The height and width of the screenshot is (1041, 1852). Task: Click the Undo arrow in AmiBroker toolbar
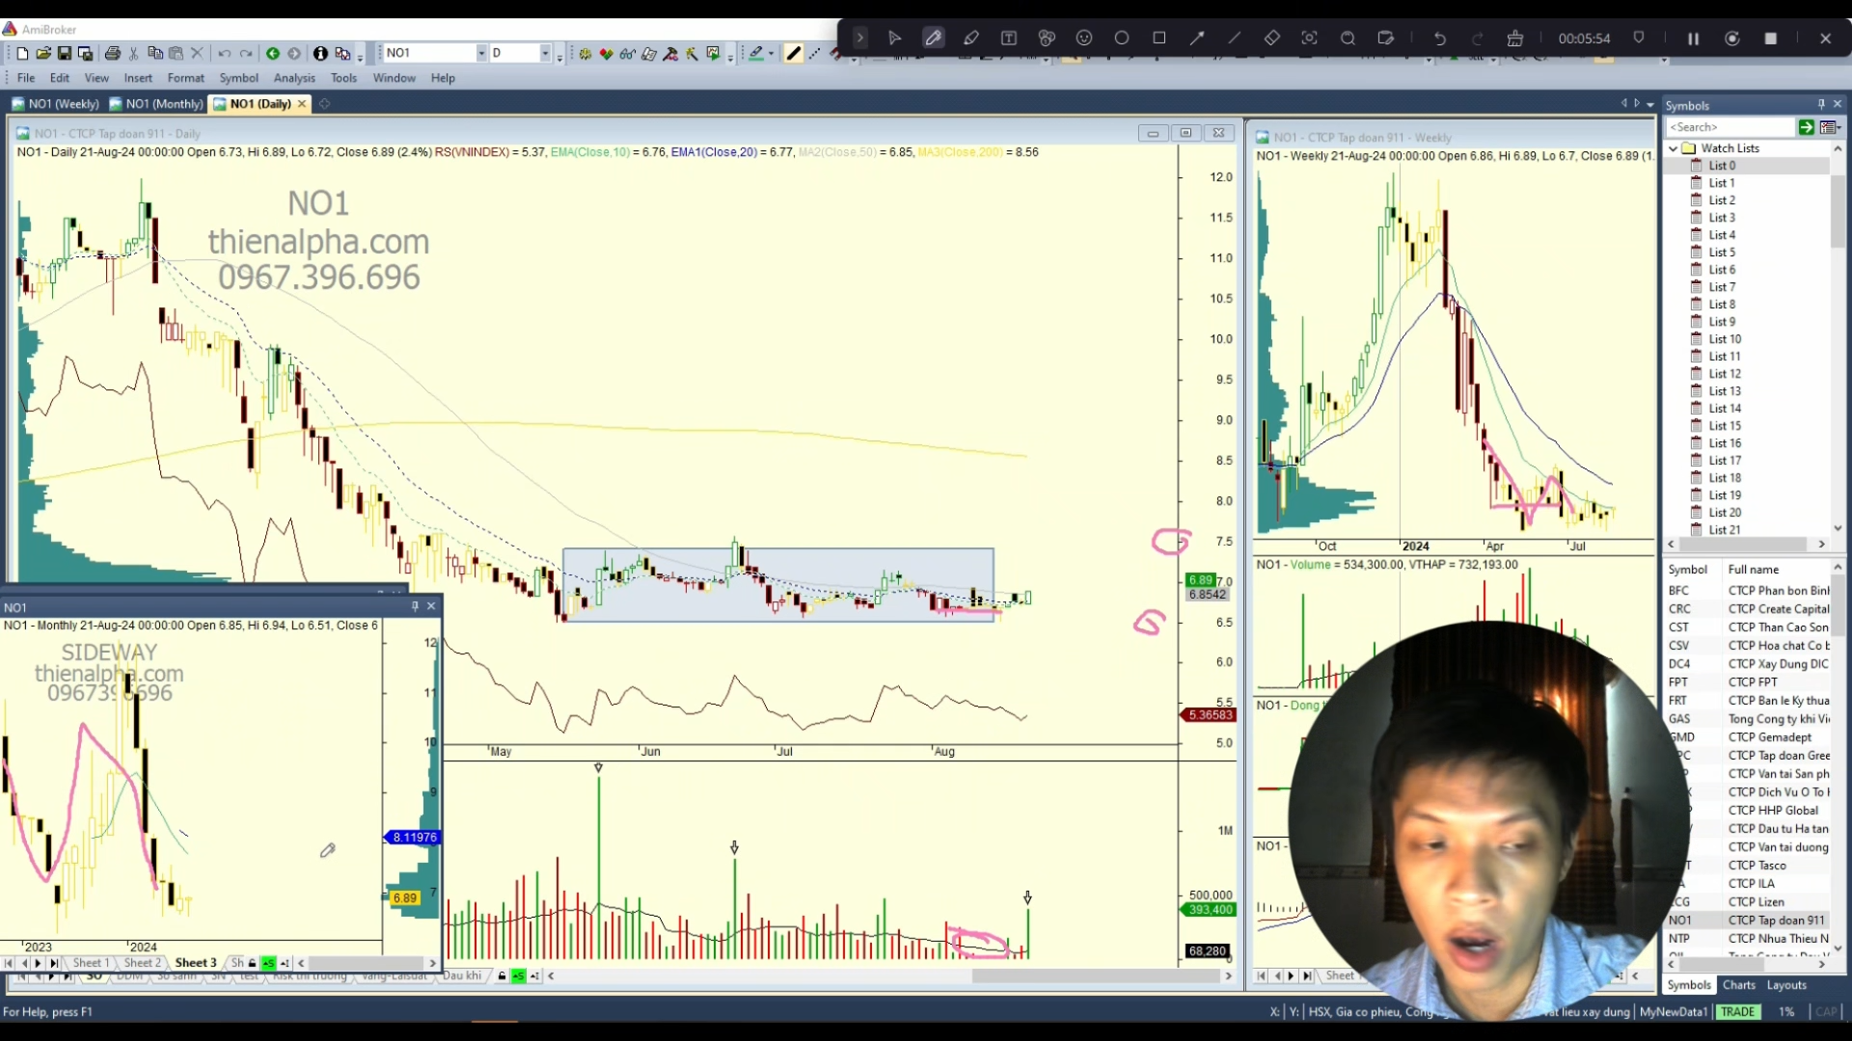pyautogui.click(x=225, y=53)
